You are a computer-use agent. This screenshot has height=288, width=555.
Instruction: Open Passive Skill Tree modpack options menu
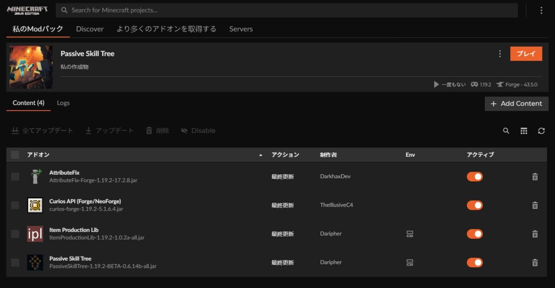coord(500,54)
